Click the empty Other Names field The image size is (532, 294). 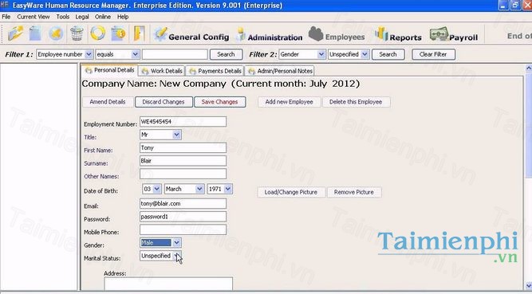(x=183, y=174)
